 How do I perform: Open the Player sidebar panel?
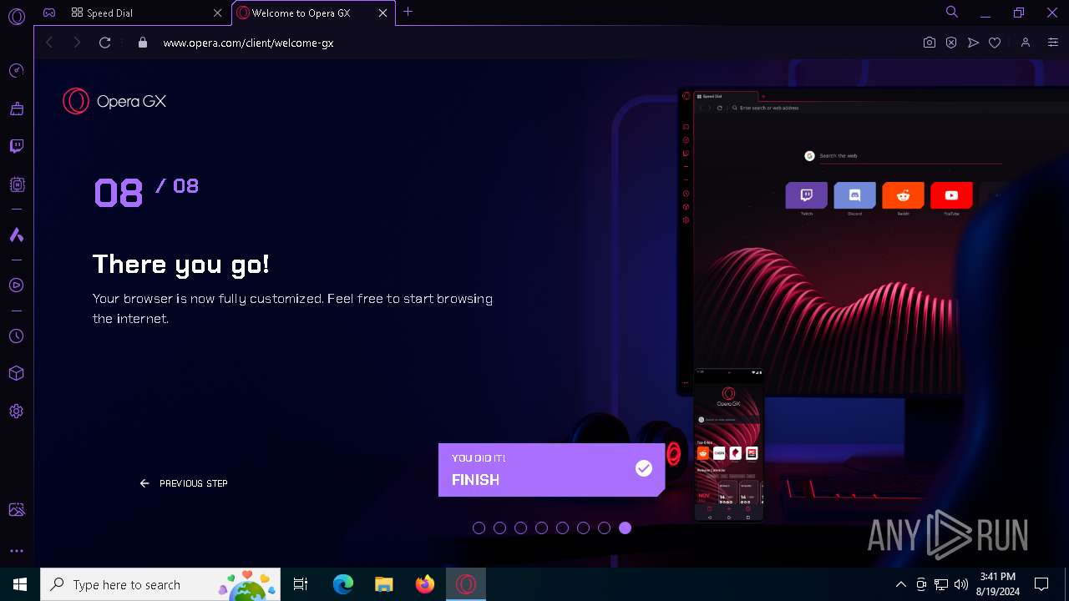tap(16, 285)
